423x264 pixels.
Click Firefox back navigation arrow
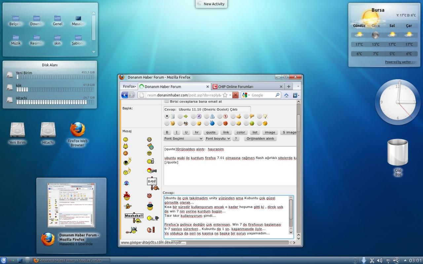pyautogui.click(x=125, y=95)
